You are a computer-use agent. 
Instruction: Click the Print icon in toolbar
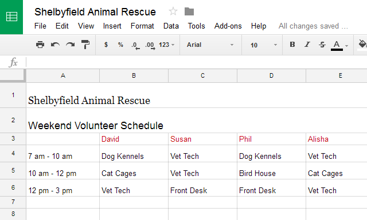pos(40,45)
